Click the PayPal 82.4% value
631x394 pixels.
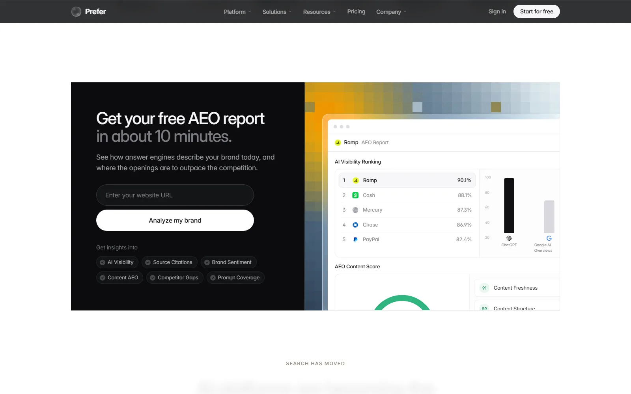464,240
